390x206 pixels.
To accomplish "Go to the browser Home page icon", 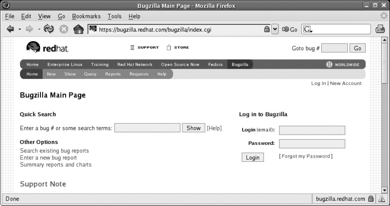I will 79,29.
